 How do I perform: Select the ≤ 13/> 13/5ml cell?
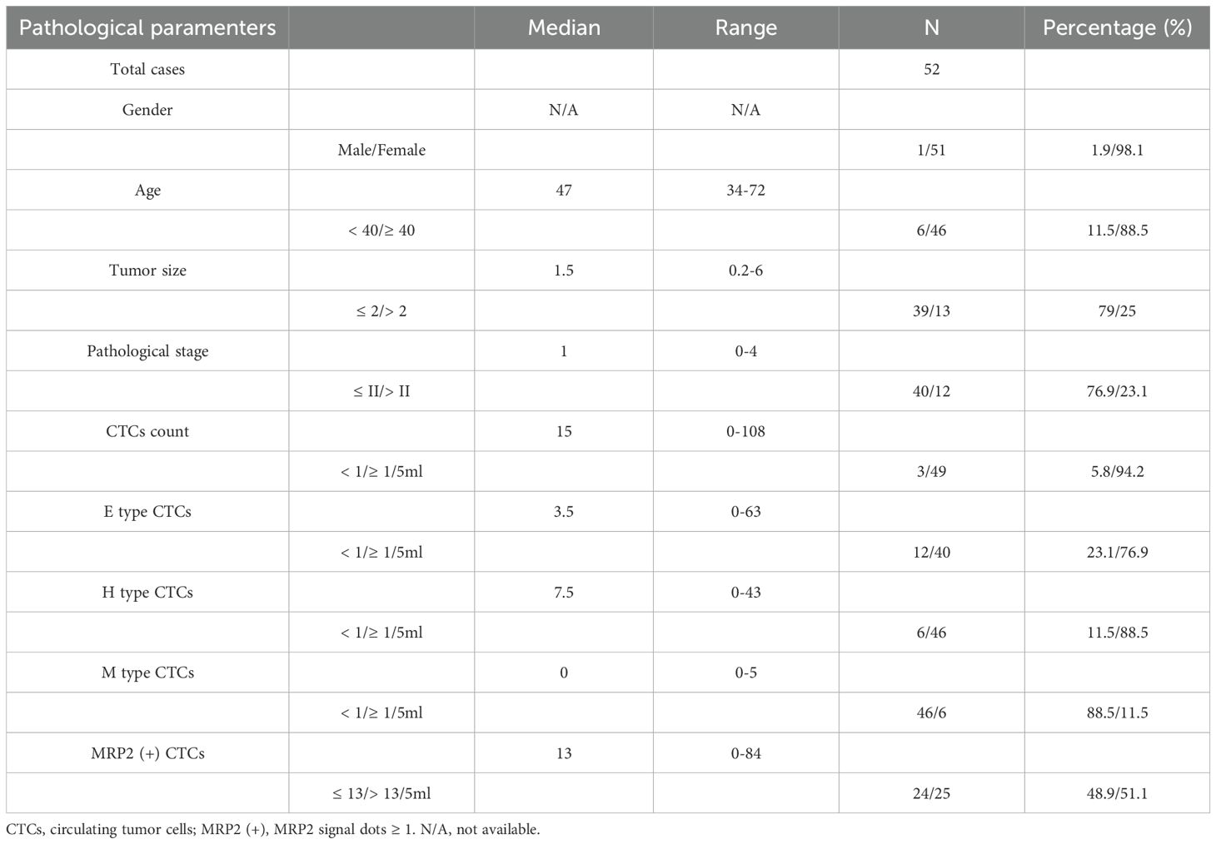[381, 793]
